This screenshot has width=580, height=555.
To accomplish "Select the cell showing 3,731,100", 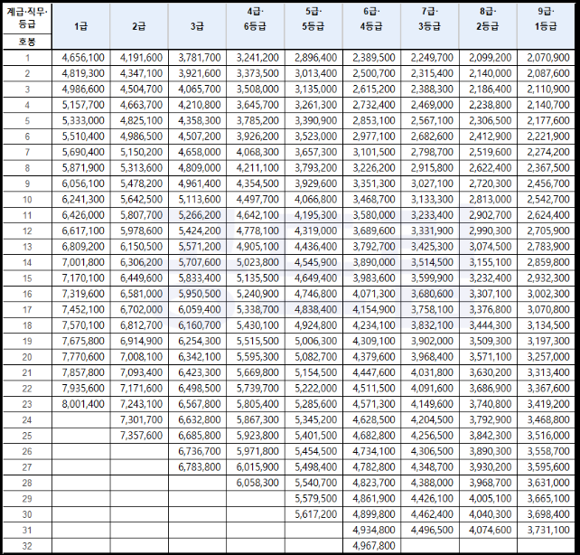I will [x=546, y=531].
